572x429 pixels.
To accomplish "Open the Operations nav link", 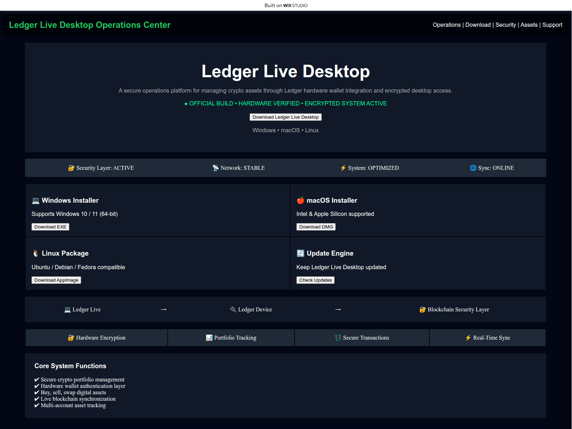I will [x=447, y=25].
